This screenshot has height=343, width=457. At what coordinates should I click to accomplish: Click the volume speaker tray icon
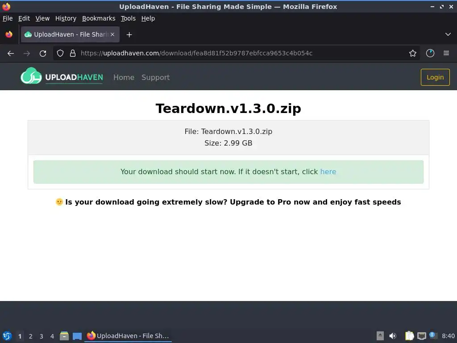pyautogui.click(x=393, y=336)
